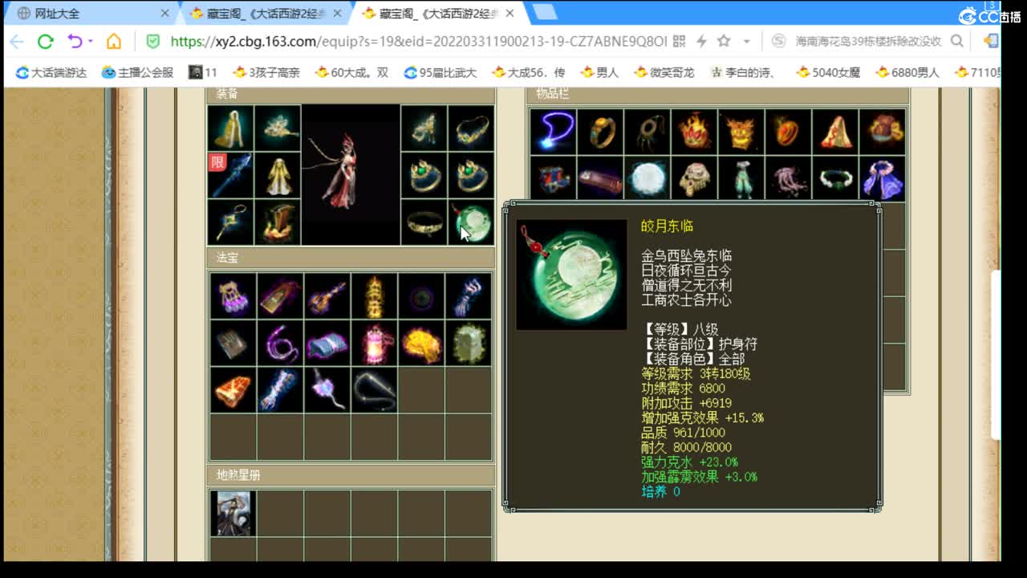Select the orange cracked stone magic treasure
Screen dimensions: 1027x578
point(233,390)
